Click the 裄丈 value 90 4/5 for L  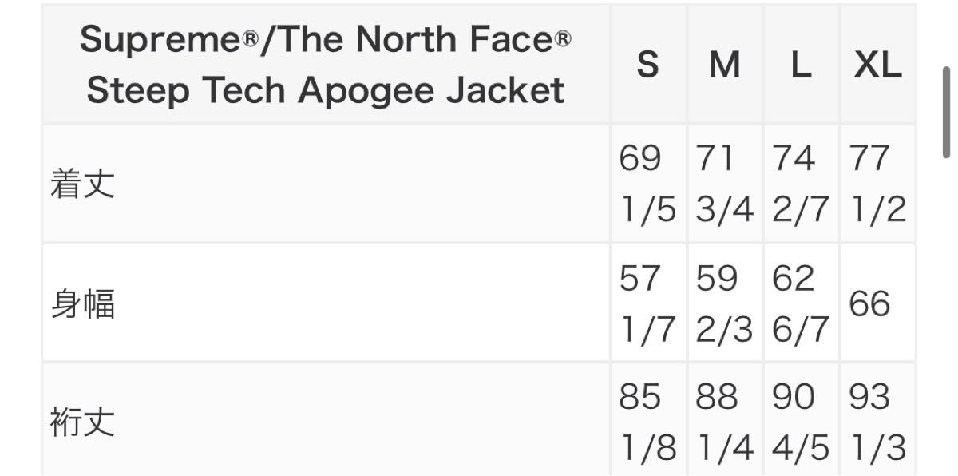tap(801, 422)
